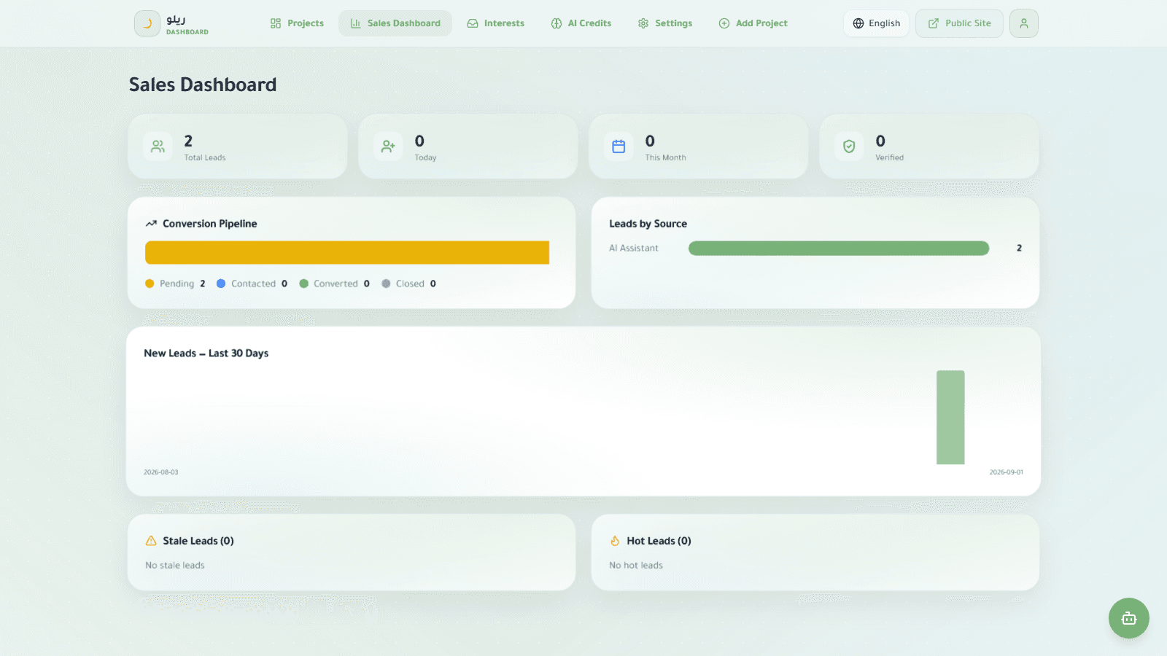
Task: Open the Projects tab
Action: point(297,23)
